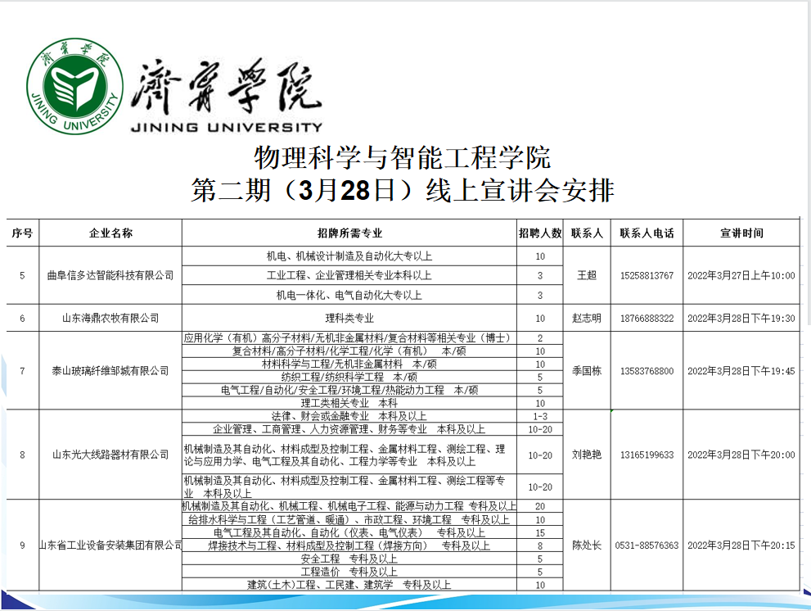This screenshot has height=611, width=811.
Task: Click the time 2022年3月28日下午19:45
Action: (x=741, y=371)
